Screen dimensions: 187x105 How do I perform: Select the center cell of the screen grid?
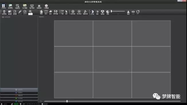[112, 59]
